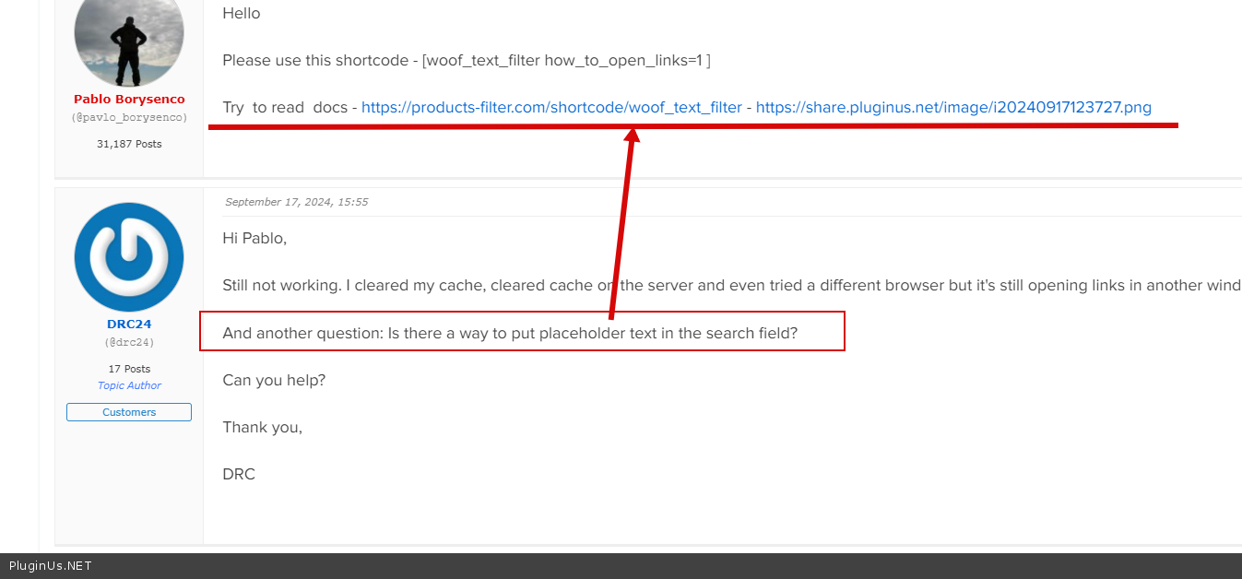1242x579 pixels.
Task: Click DRC24's blue power icon avatar
Action: [x=129, y=257]
